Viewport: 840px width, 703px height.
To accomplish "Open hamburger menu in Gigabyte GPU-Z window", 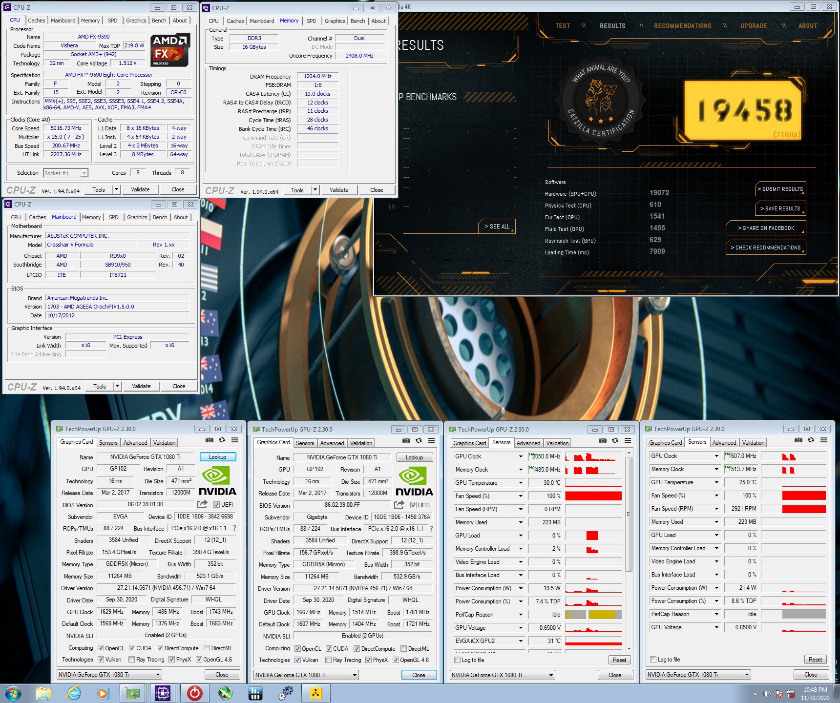I will coord(431,440).
